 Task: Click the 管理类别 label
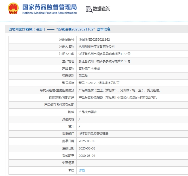tap(68, 76)
